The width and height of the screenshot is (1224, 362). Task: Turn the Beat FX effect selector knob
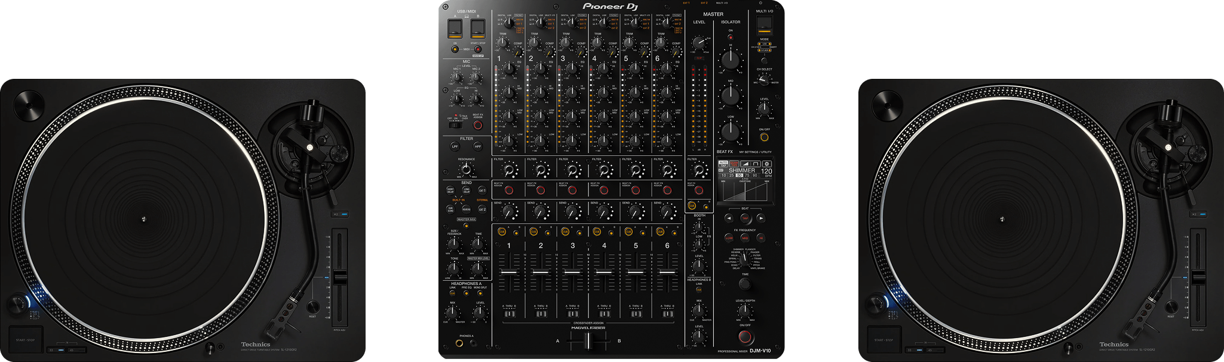(x=744, y=259)
